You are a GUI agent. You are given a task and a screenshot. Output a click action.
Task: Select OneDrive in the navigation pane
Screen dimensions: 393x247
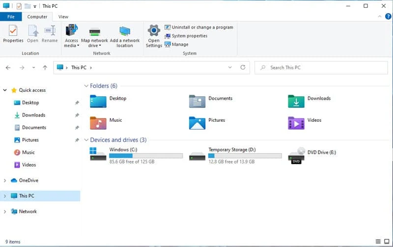(28, 180)
